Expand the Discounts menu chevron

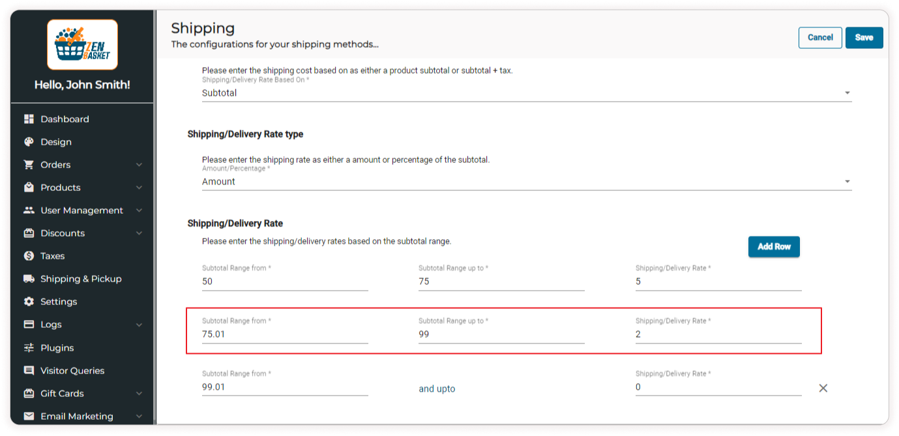tap(139, 233)
